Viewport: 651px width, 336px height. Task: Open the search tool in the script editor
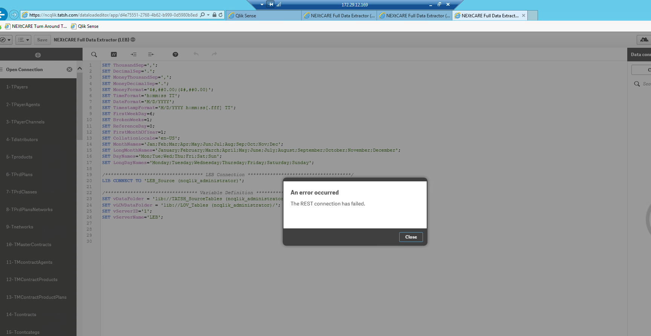94,55
